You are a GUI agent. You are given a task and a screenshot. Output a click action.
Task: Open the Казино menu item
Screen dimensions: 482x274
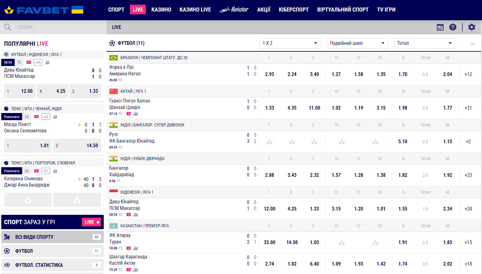point(161,10)
